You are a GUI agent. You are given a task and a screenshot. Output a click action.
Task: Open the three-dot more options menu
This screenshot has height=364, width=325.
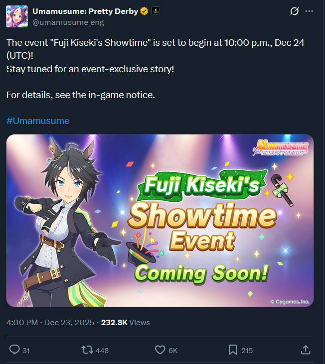(309, 11)
